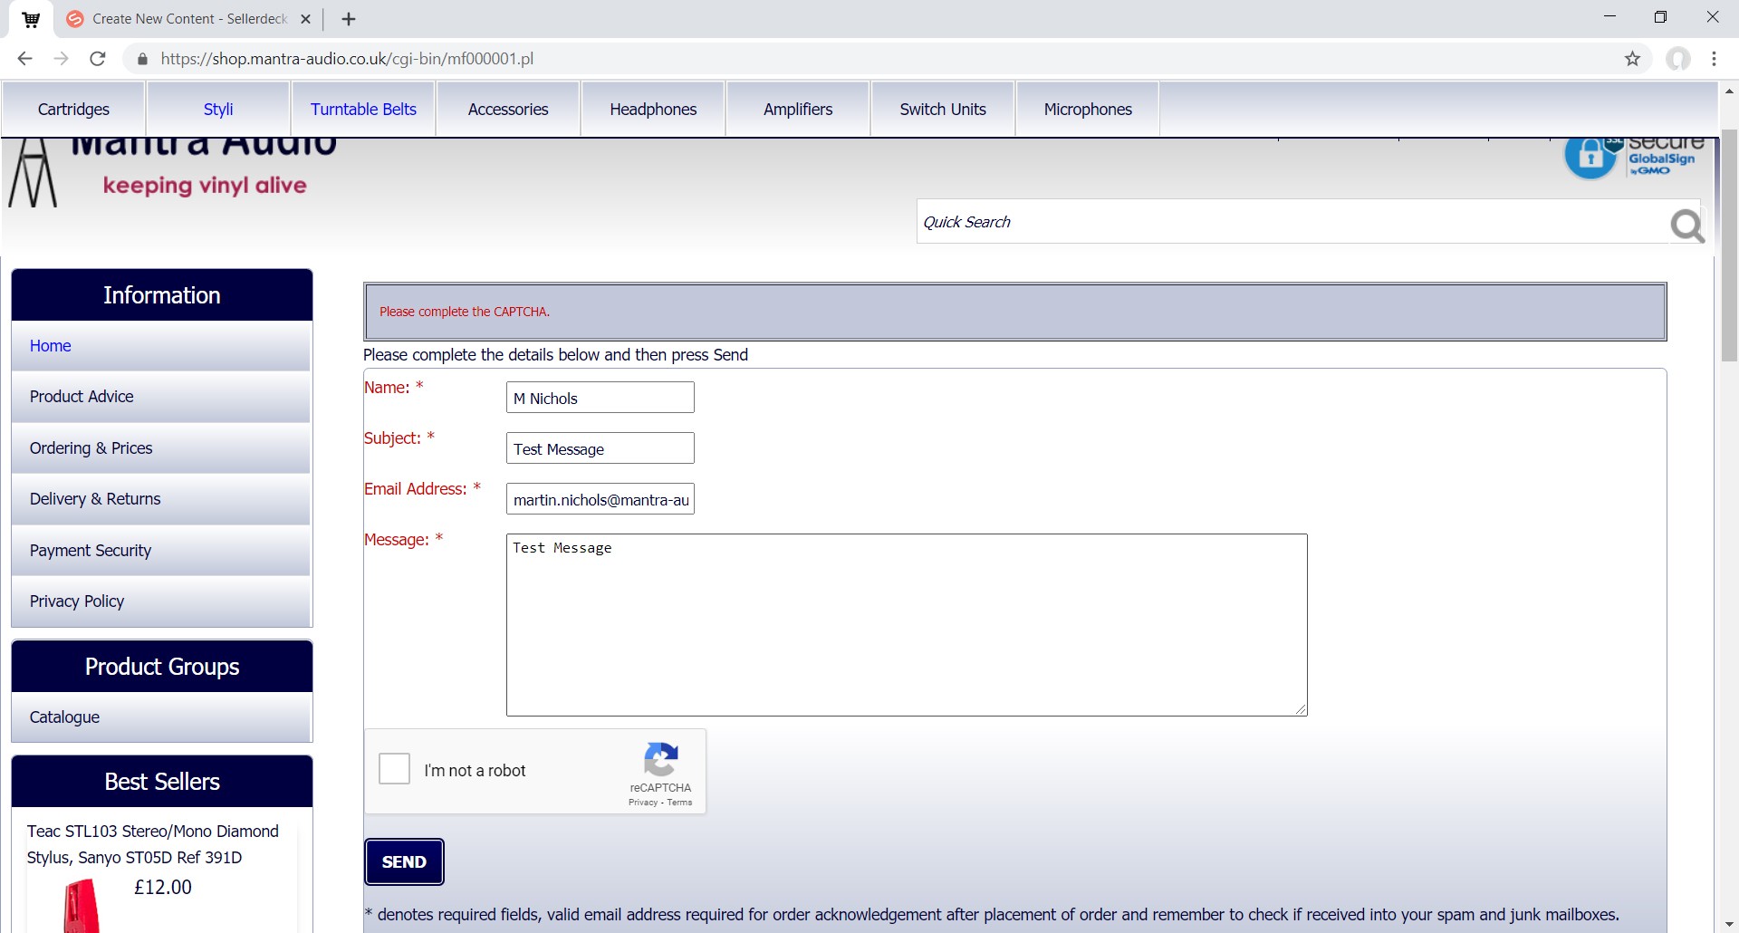This screenshot has height=933, width=1739.
Task: Open the Privacy Policy link in sidebar
Action: point(77,601)
